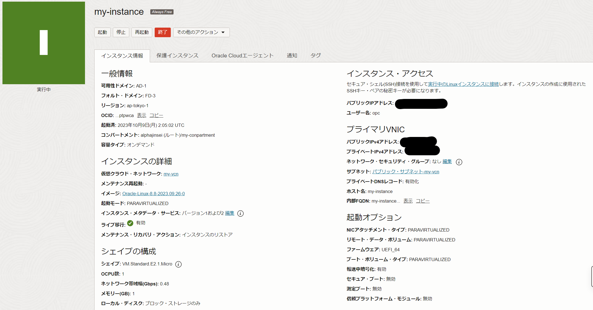Image resolution: width=593 pixels, height=310 pixels.
Task: Select the 通知 tab
Action: tap(292, 55)
